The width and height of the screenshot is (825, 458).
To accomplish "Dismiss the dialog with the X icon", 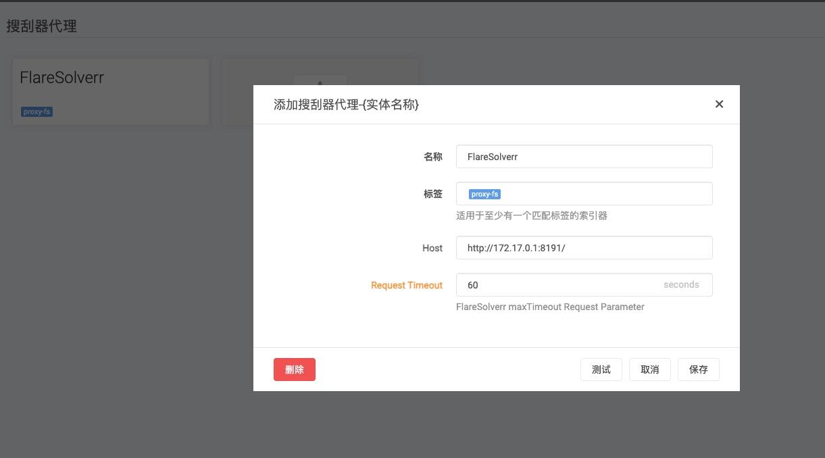I will [719, 104].
